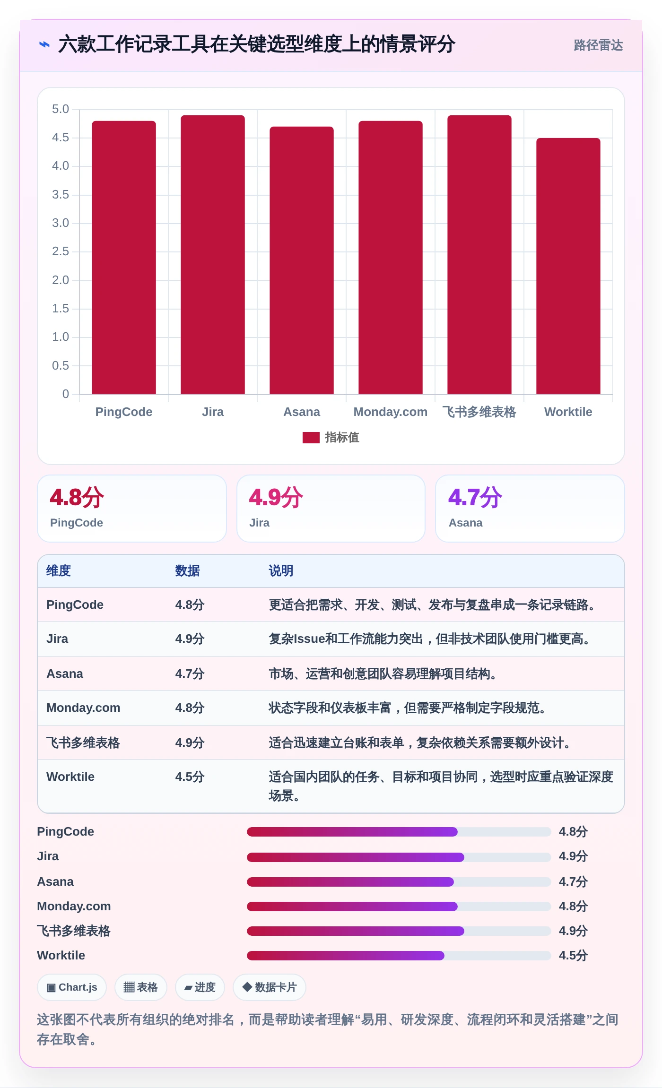
Task: Select the 飞书多维表格 bar in the chart
Action: click(479, 255)
